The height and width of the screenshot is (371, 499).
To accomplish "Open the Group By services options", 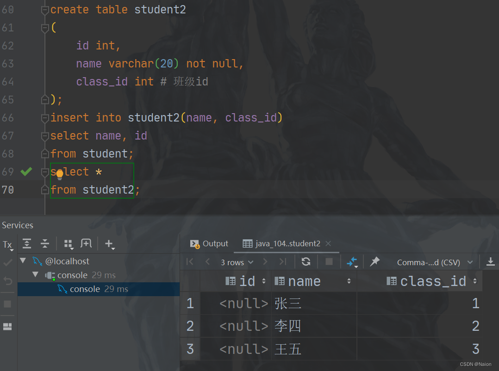I will point(69,244).
